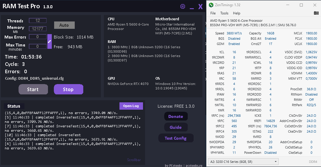Click the Start button
Image resolution: width=321 pixels, height=167 pixels.
click(x=33, y=89)
